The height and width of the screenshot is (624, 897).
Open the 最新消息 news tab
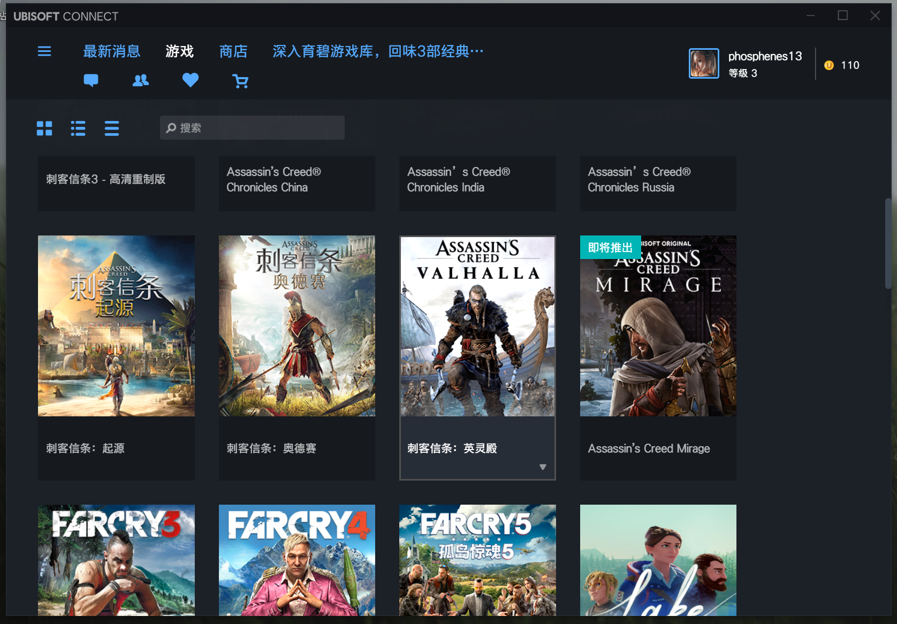pyautogui.click(x=111, y=51)
